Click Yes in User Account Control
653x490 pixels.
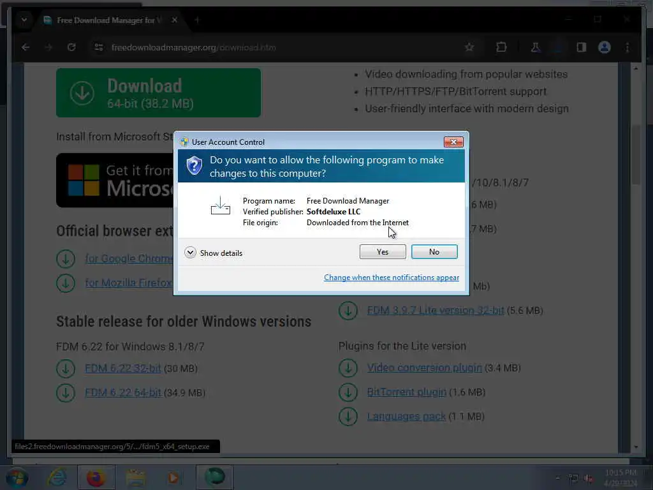tap(383, 251)
